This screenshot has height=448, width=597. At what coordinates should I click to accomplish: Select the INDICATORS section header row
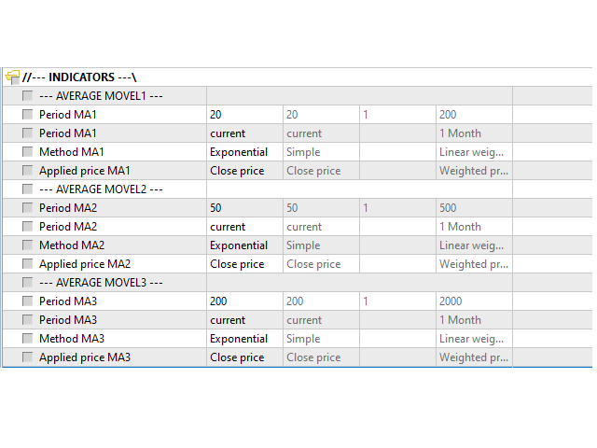[x=298, y=77]
